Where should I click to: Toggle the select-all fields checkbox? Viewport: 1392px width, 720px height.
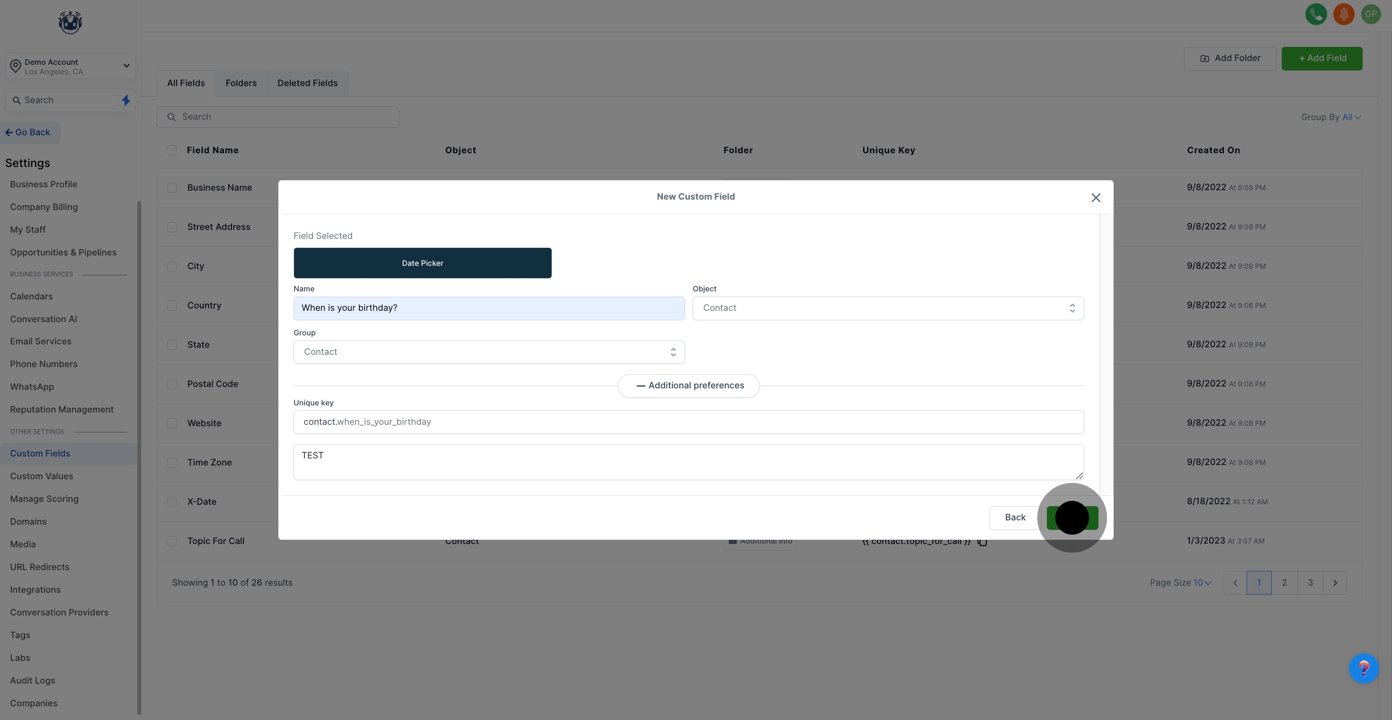tap(172, 150)
